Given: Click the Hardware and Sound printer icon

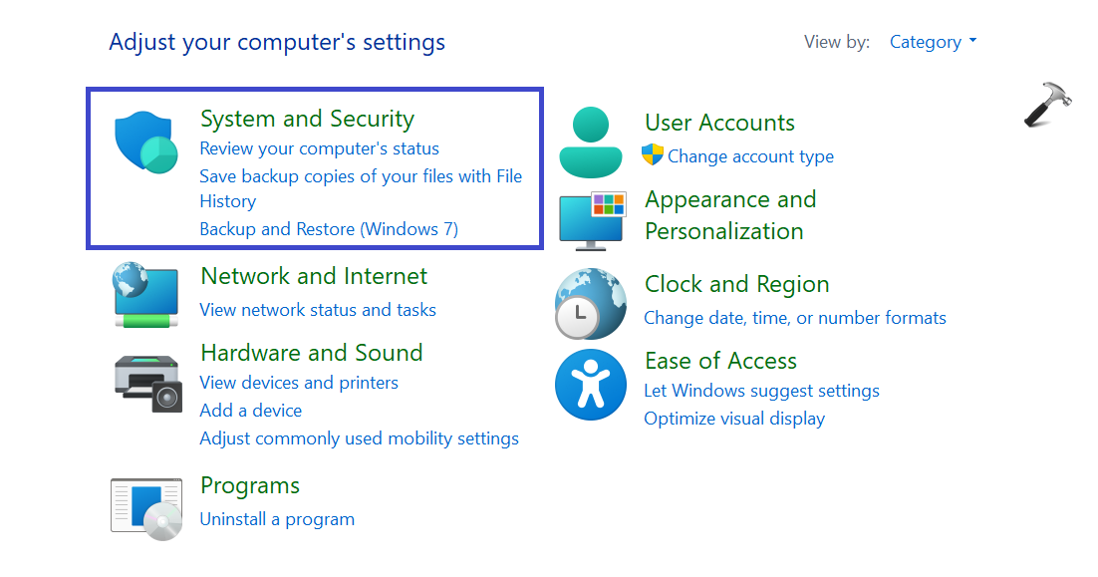Looking at the screenshot, I should 146,381.
